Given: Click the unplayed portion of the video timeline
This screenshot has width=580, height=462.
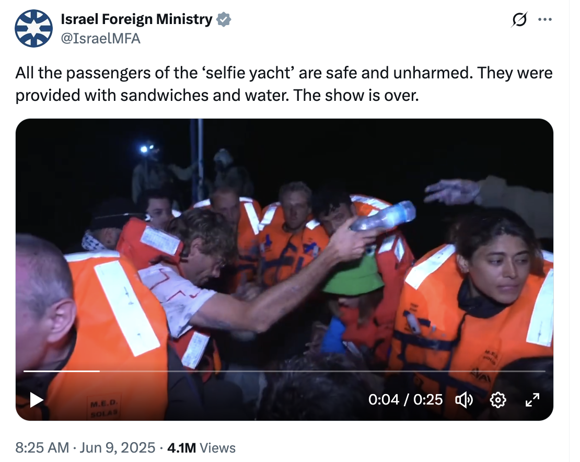Looking at the screenshot, I should pyautogui.click(x=322, y=371).
